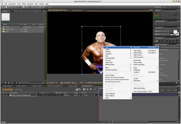Click the 8 bpc color depth setting

12,83
